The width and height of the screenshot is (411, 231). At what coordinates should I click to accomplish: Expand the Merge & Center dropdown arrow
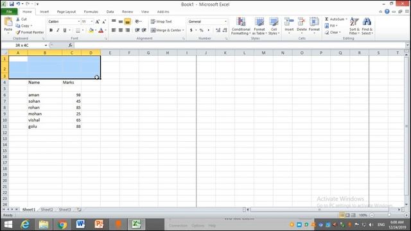183,30
